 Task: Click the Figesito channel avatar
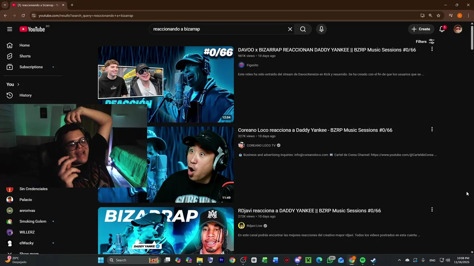241,65
